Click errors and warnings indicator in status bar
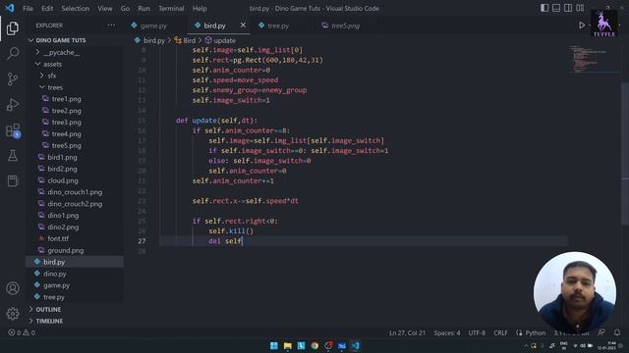 tap(22, 332)
